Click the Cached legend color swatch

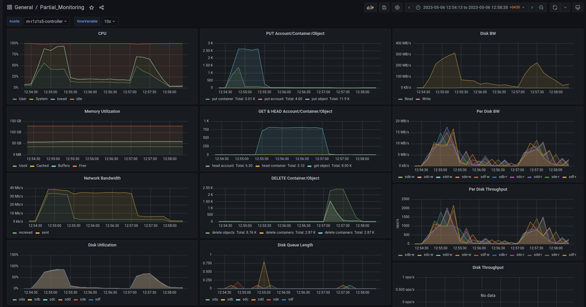(x=32, y=166)
